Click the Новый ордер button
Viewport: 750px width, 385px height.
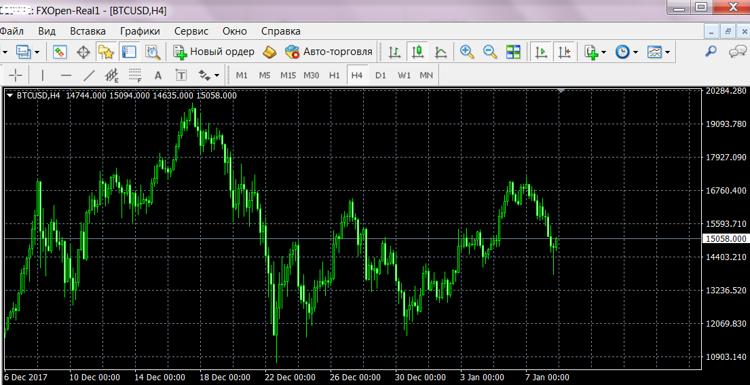click(x=214, y=52)
